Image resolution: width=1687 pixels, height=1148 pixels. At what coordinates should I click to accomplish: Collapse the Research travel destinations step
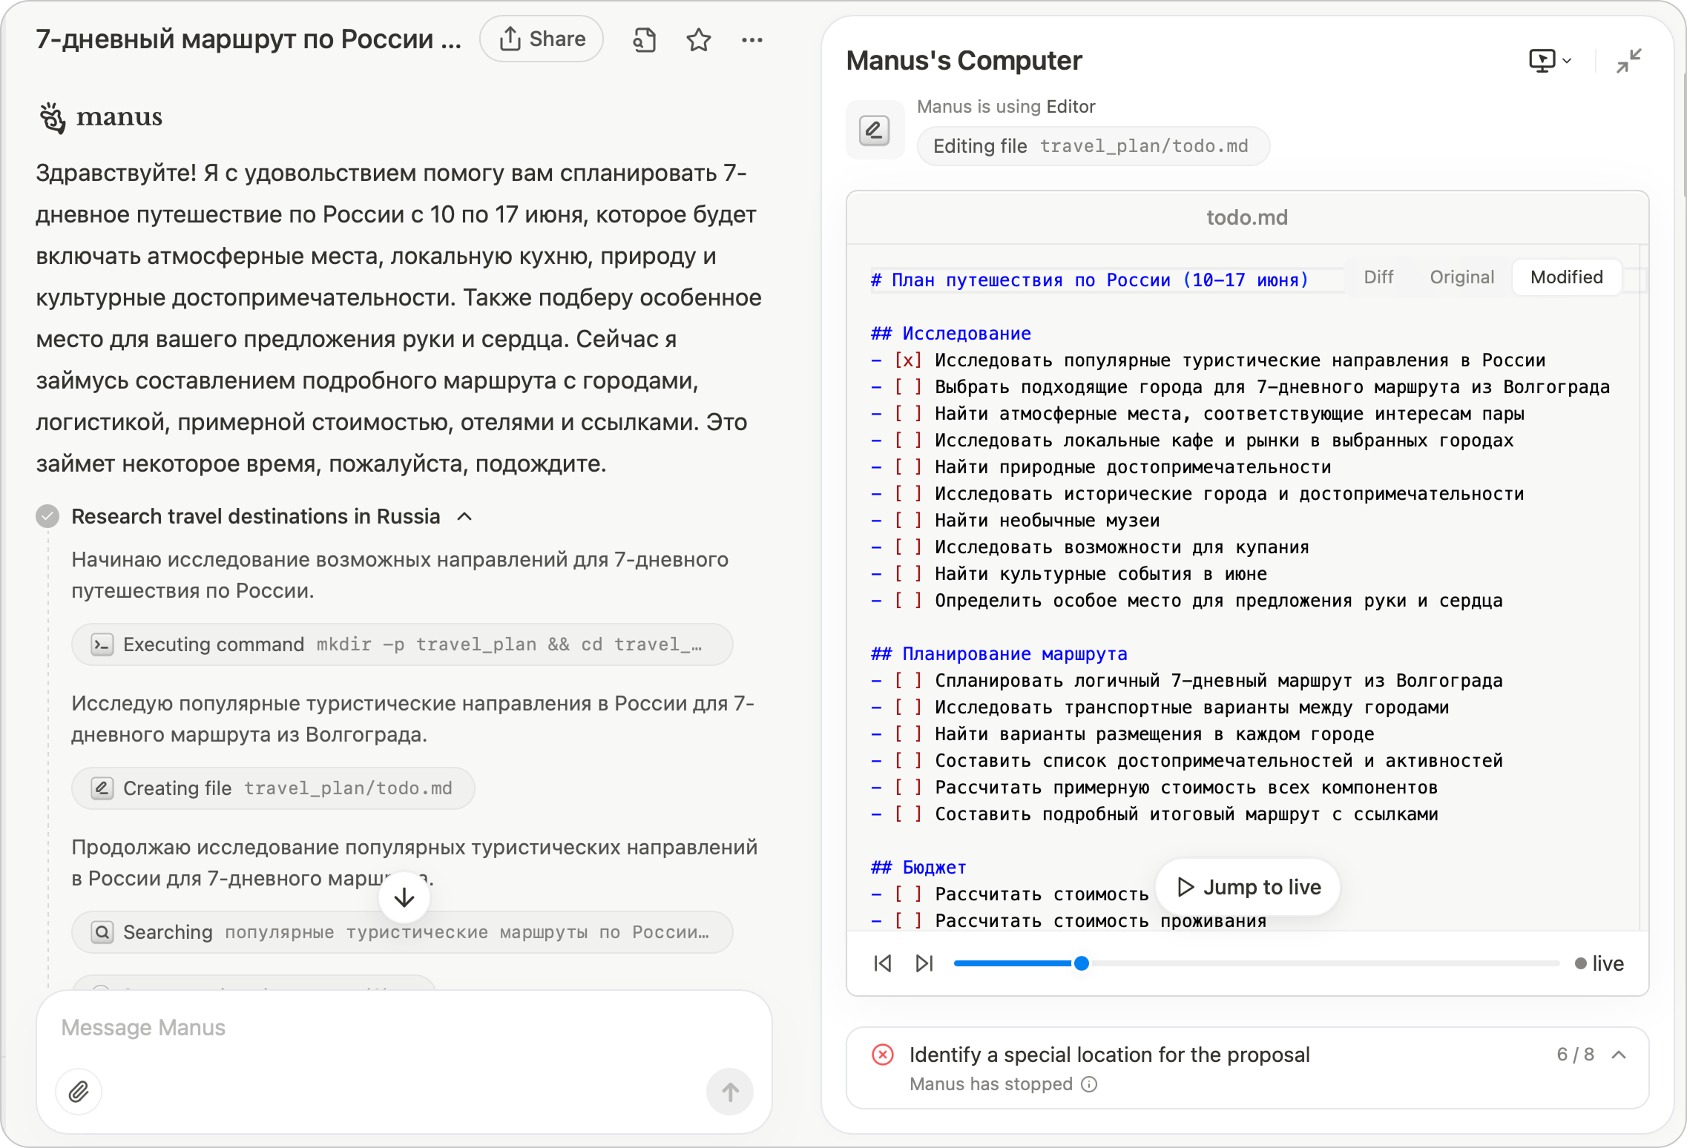(x=465, y=516)
